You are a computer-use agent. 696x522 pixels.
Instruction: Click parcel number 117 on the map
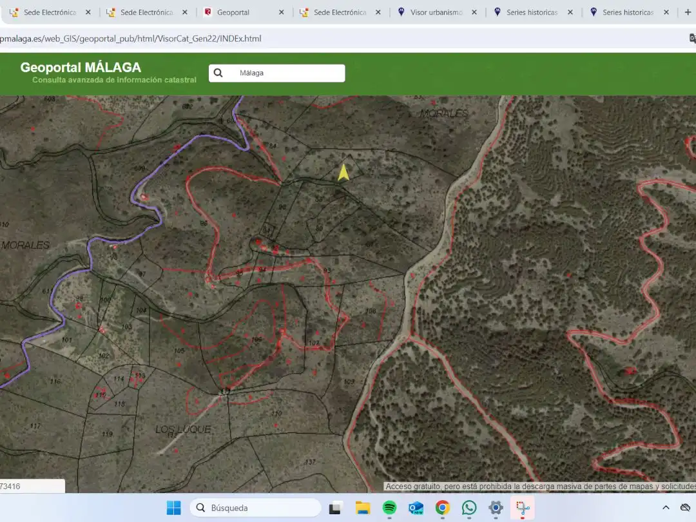pyautogui.click(x=35, y=426)
